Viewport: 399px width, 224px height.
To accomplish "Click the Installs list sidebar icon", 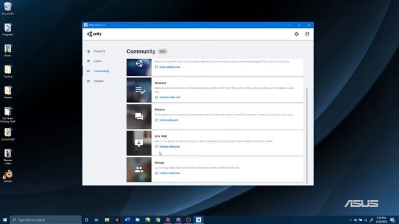I will point(89,81).
